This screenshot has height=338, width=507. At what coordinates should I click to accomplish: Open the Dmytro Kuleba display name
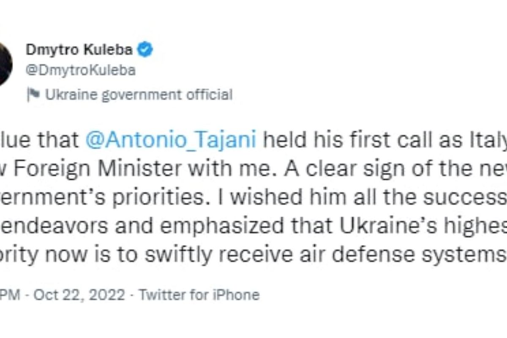[79, 50]
